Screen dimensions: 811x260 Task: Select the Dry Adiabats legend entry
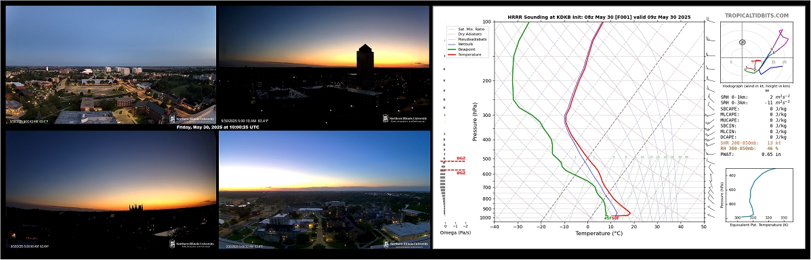[x=465, y=34]
